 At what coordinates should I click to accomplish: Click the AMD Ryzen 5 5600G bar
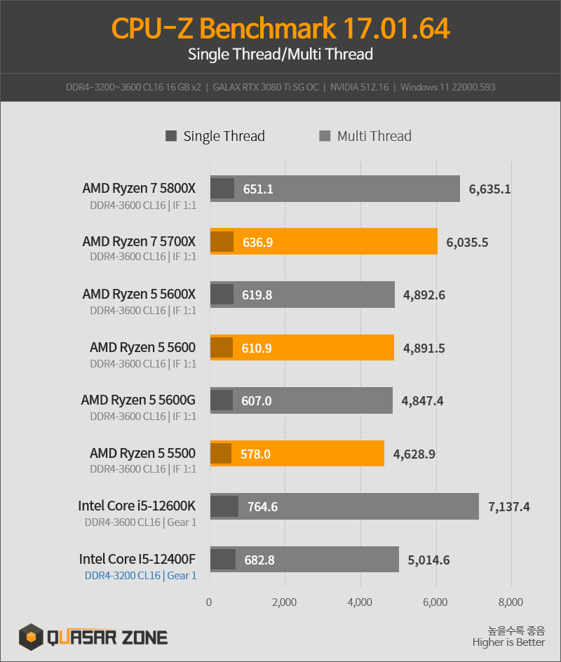point(302,400)
